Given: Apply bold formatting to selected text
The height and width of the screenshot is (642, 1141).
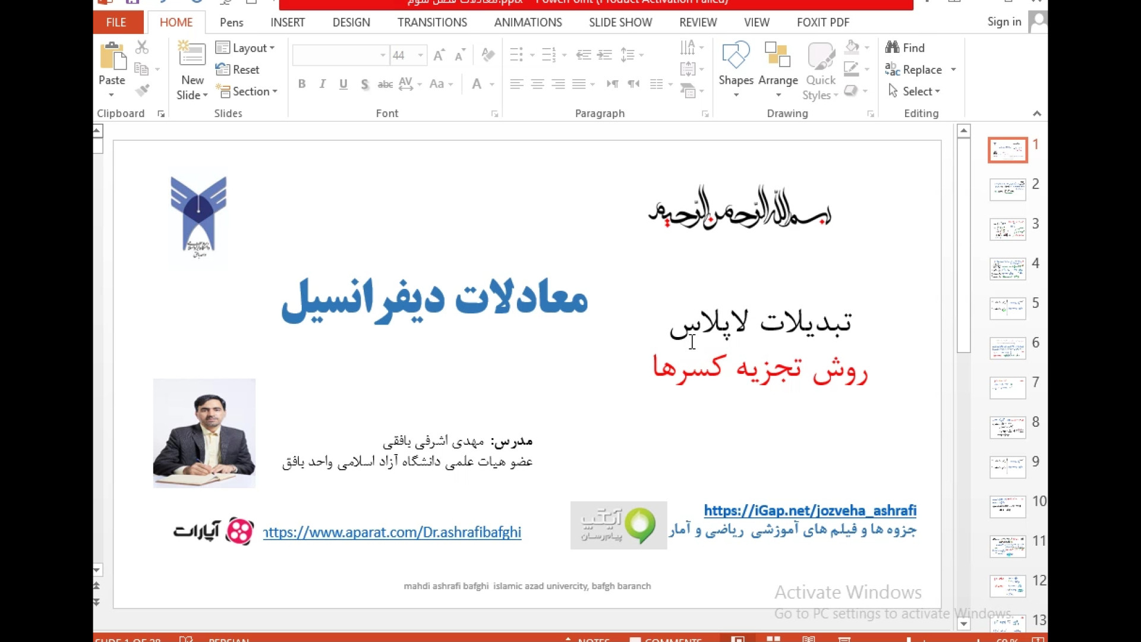Looking at the screenshot, I should click(x=302, y=84).
